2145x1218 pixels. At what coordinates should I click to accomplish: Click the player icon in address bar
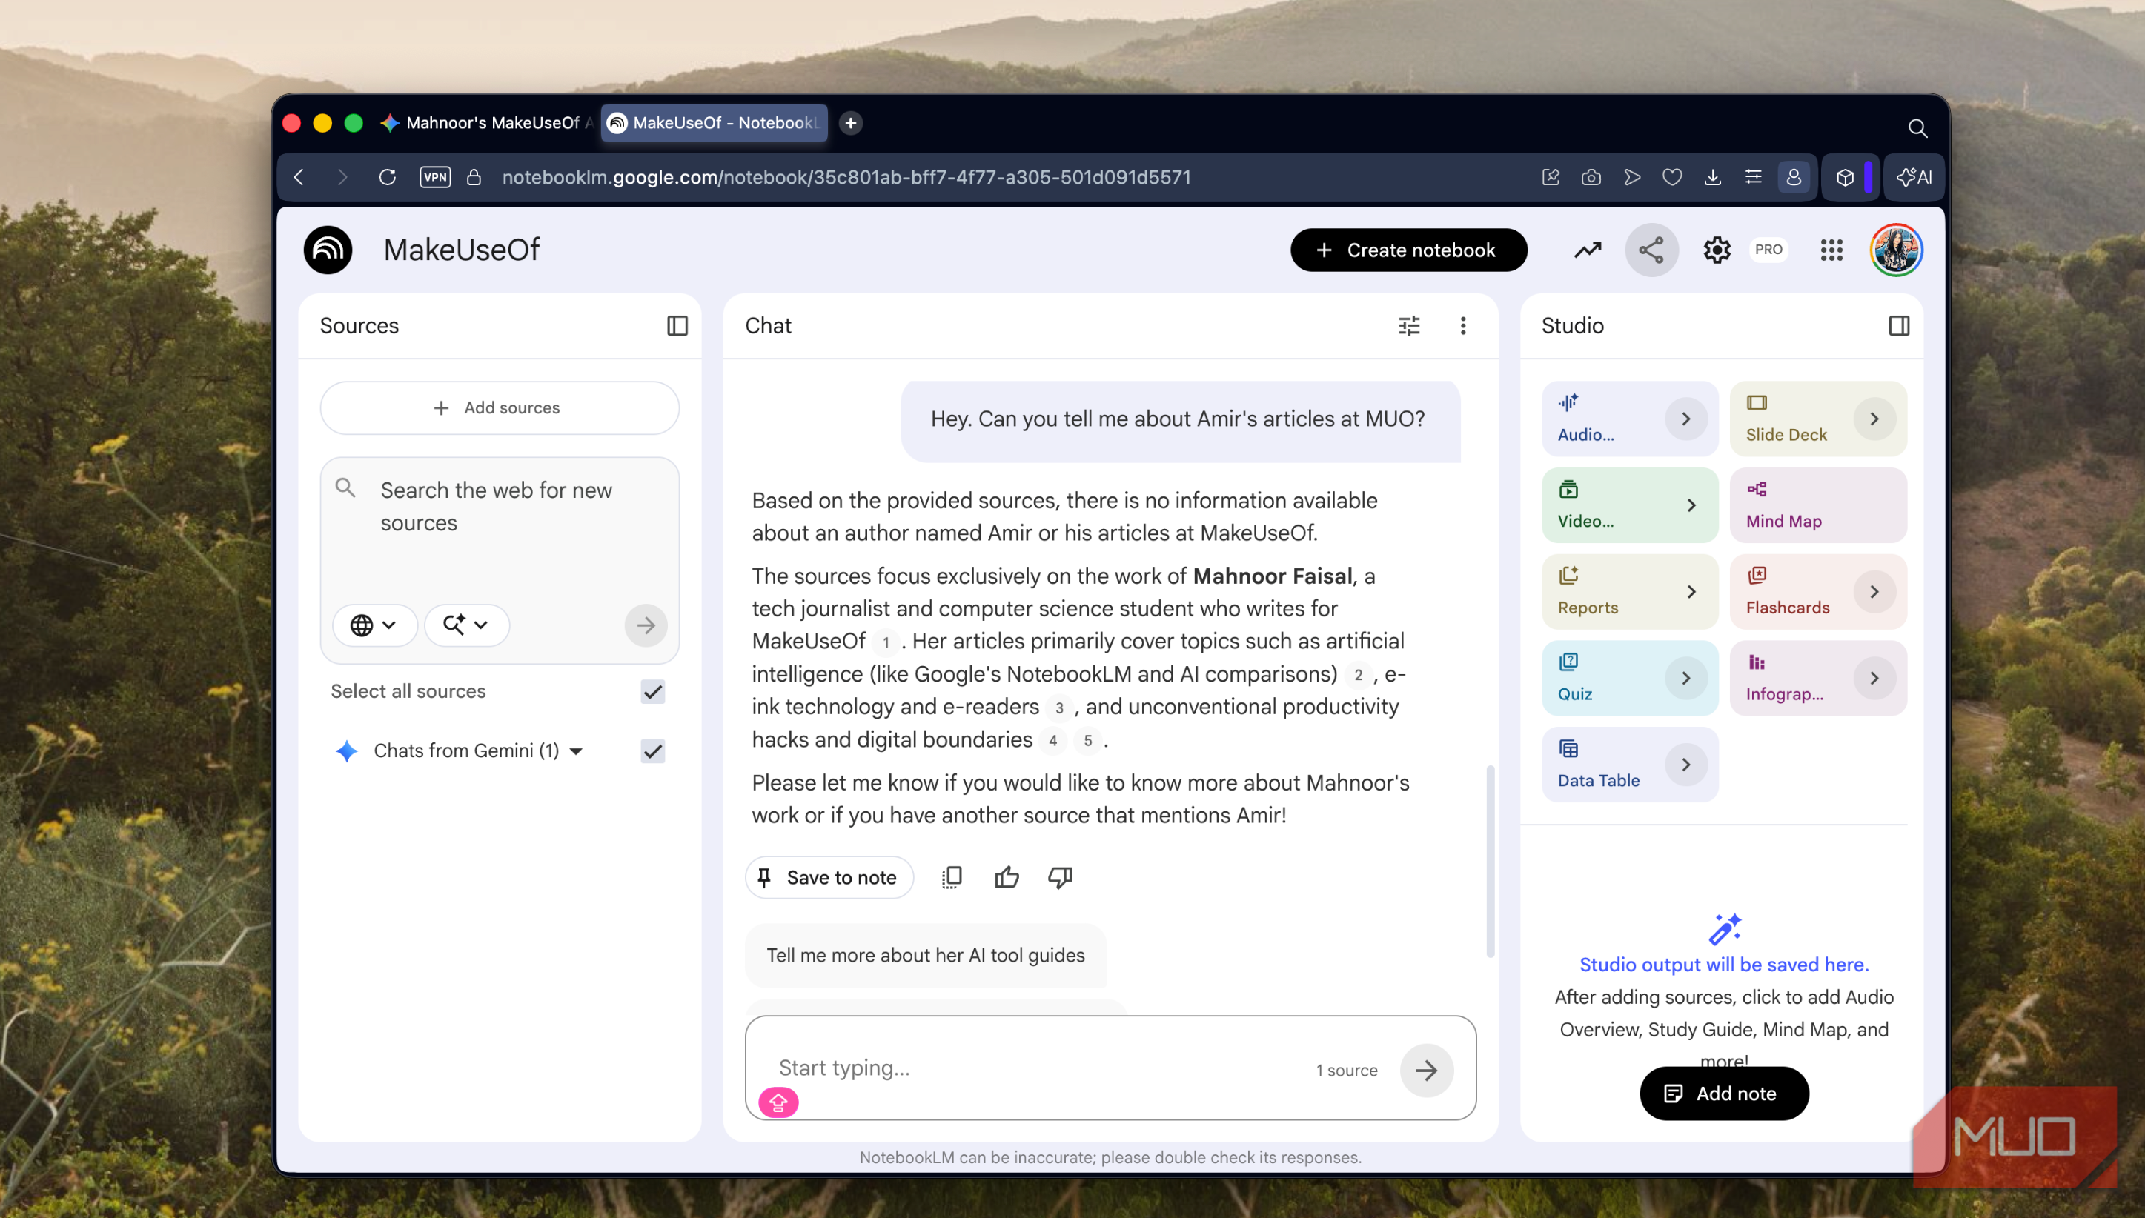(1631, 176)
